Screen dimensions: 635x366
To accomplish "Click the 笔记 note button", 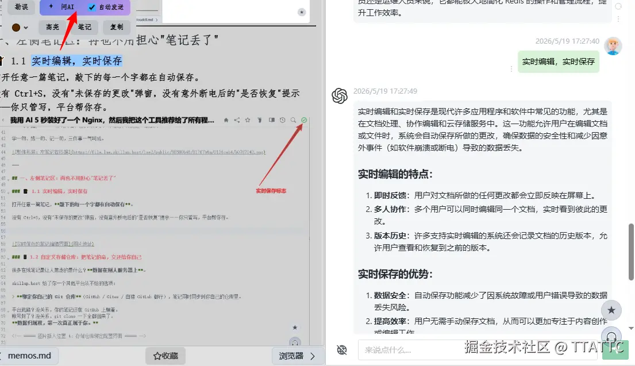I will pyautogui.click(x=84, y=27).
